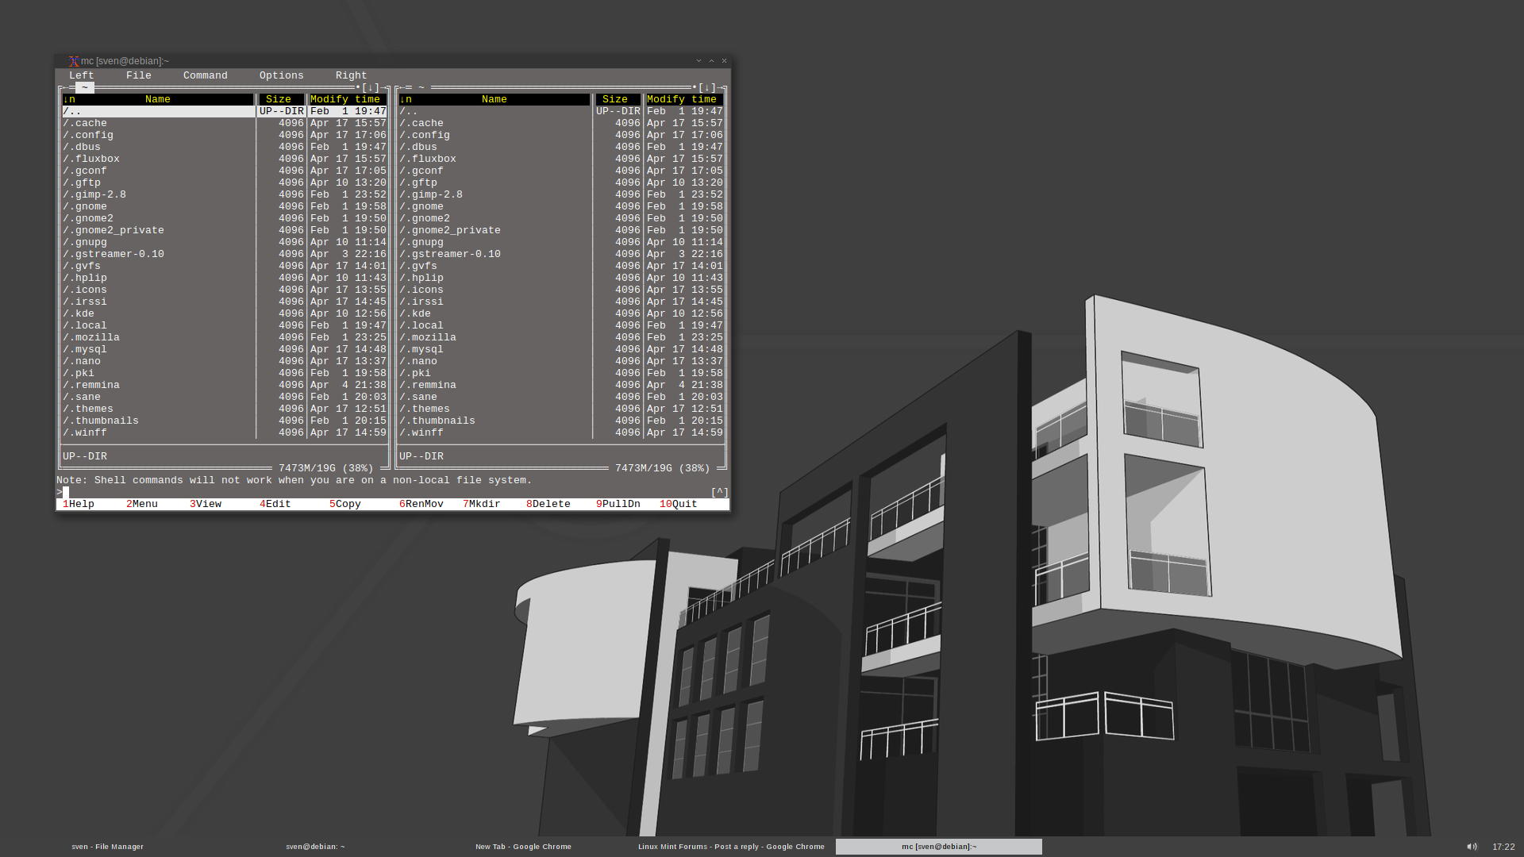Select /.gftp in the right panel
1524x857 pixels.
[x=561, y=183]
